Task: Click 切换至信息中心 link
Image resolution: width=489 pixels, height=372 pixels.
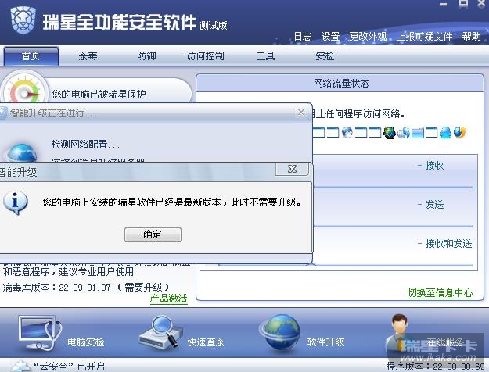Action: click(x=440, y=293)
